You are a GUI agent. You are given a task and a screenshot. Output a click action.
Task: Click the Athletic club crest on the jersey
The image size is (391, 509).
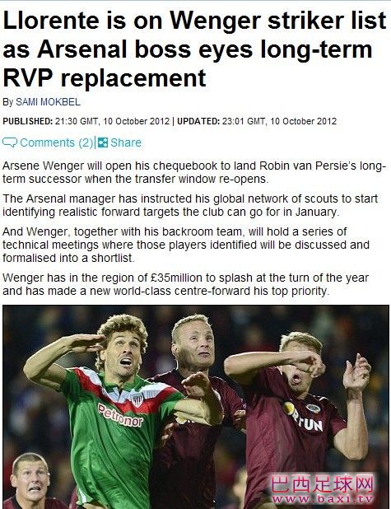[x=137, y=399]
